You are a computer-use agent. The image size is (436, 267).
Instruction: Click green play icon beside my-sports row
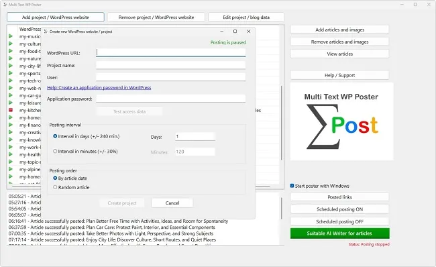click(11, 73)
